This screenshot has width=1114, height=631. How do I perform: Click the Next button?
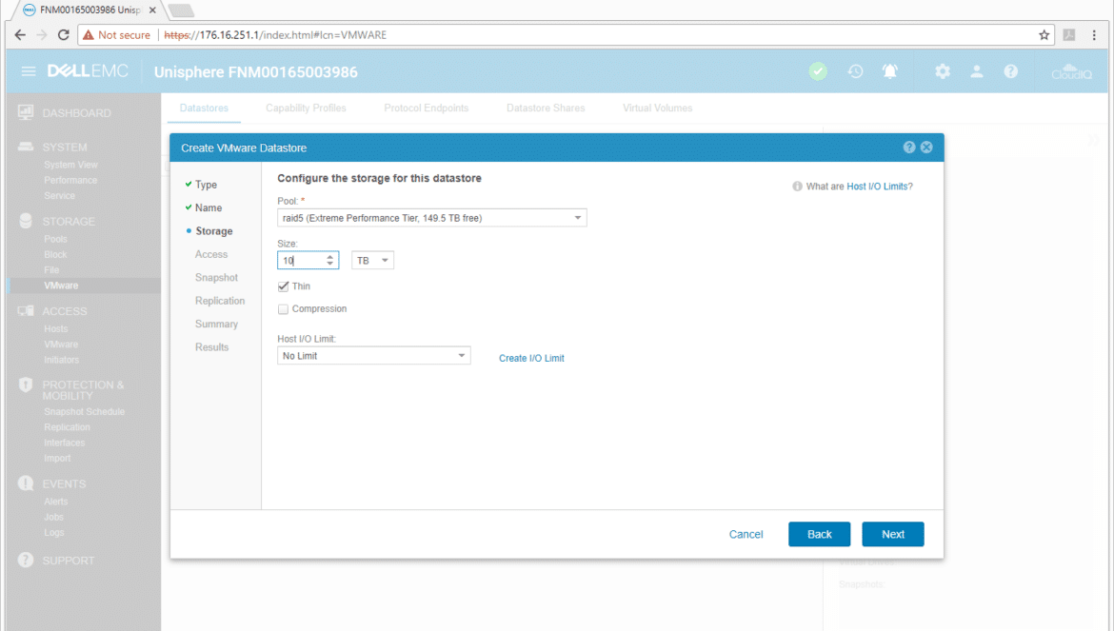pyautogui.click(x=893, y=535)
